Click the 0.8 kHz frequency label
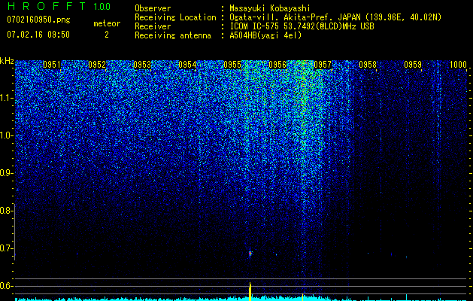Image resolution: width=473 pixels, height=301 pixels. (x=5, y=211)
